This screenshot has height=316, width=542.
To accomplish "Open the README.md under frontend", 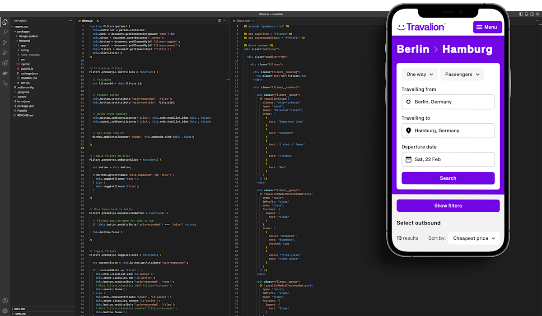I will pyautogui.click(x=28, y=78).
